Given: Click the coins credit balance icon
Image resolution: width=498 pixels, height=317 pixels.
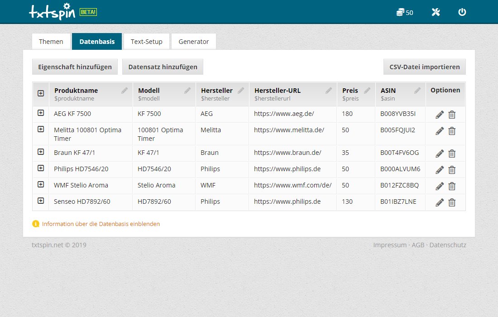Looking at the screenshot, I should 400,12.
